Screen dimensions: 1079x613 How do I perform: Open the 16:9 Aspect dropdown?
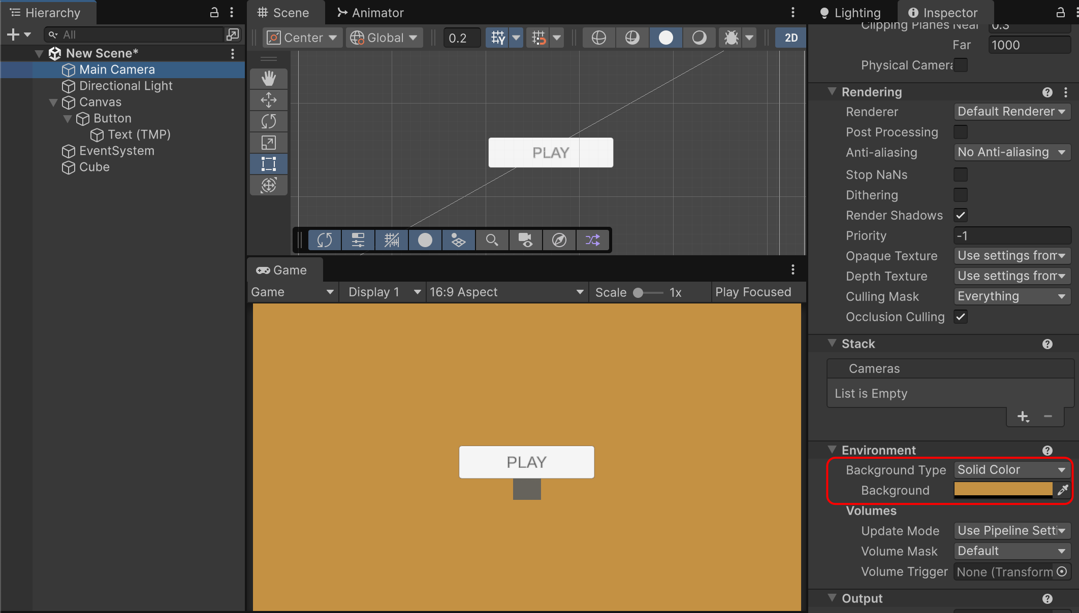point(506,292)
